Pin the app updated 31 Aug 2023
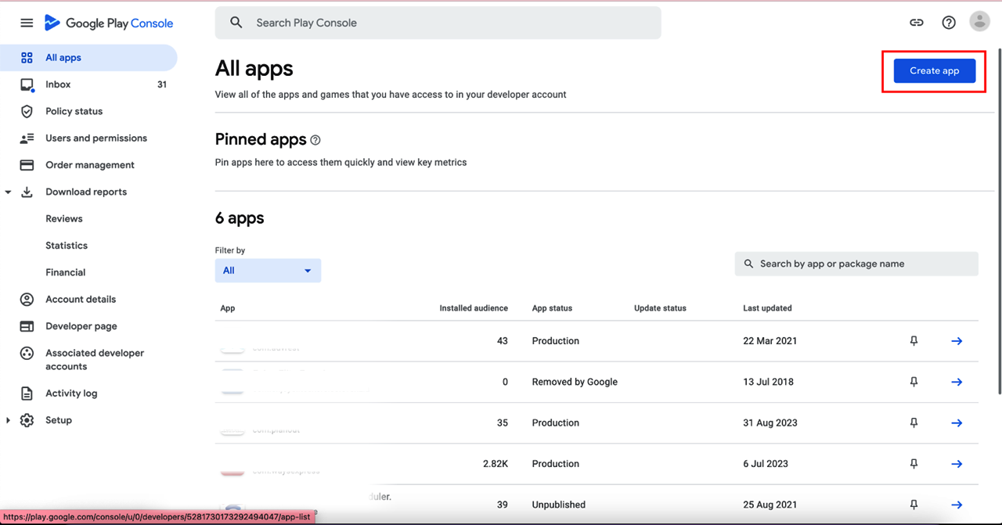Screen dimensions: 1002x525 coord(914,423)
